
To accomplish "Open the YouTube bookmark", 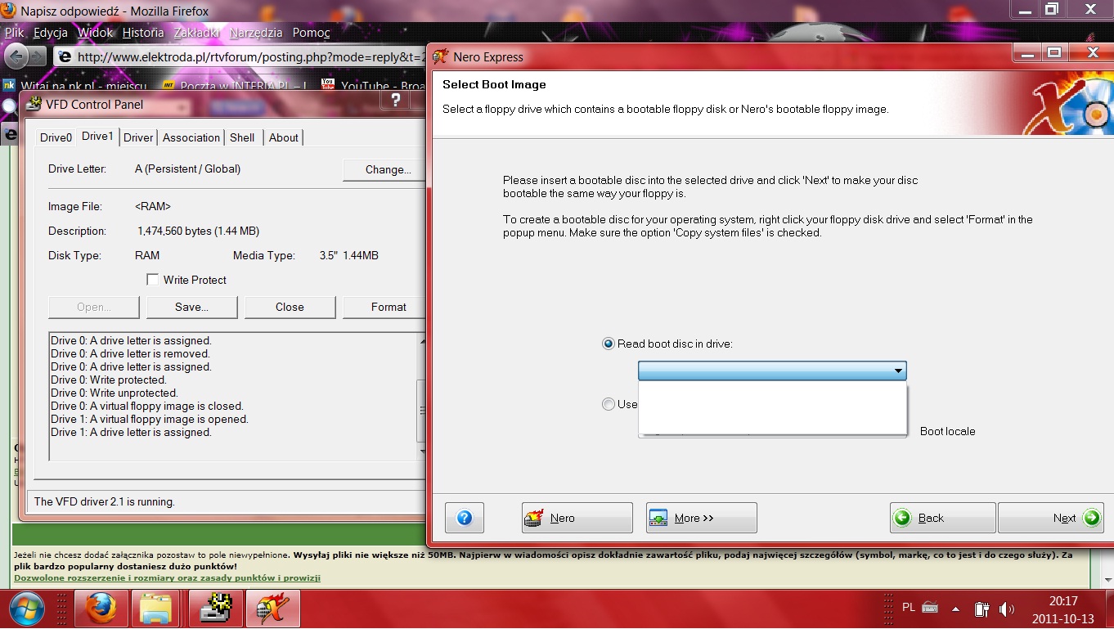I will click(373, 86).
